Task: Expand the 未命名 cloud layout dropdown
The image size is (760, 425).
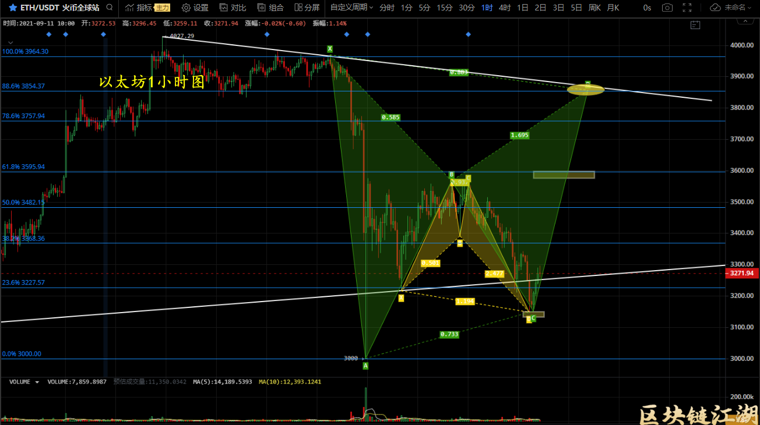Action: click(x=732, y=8)
